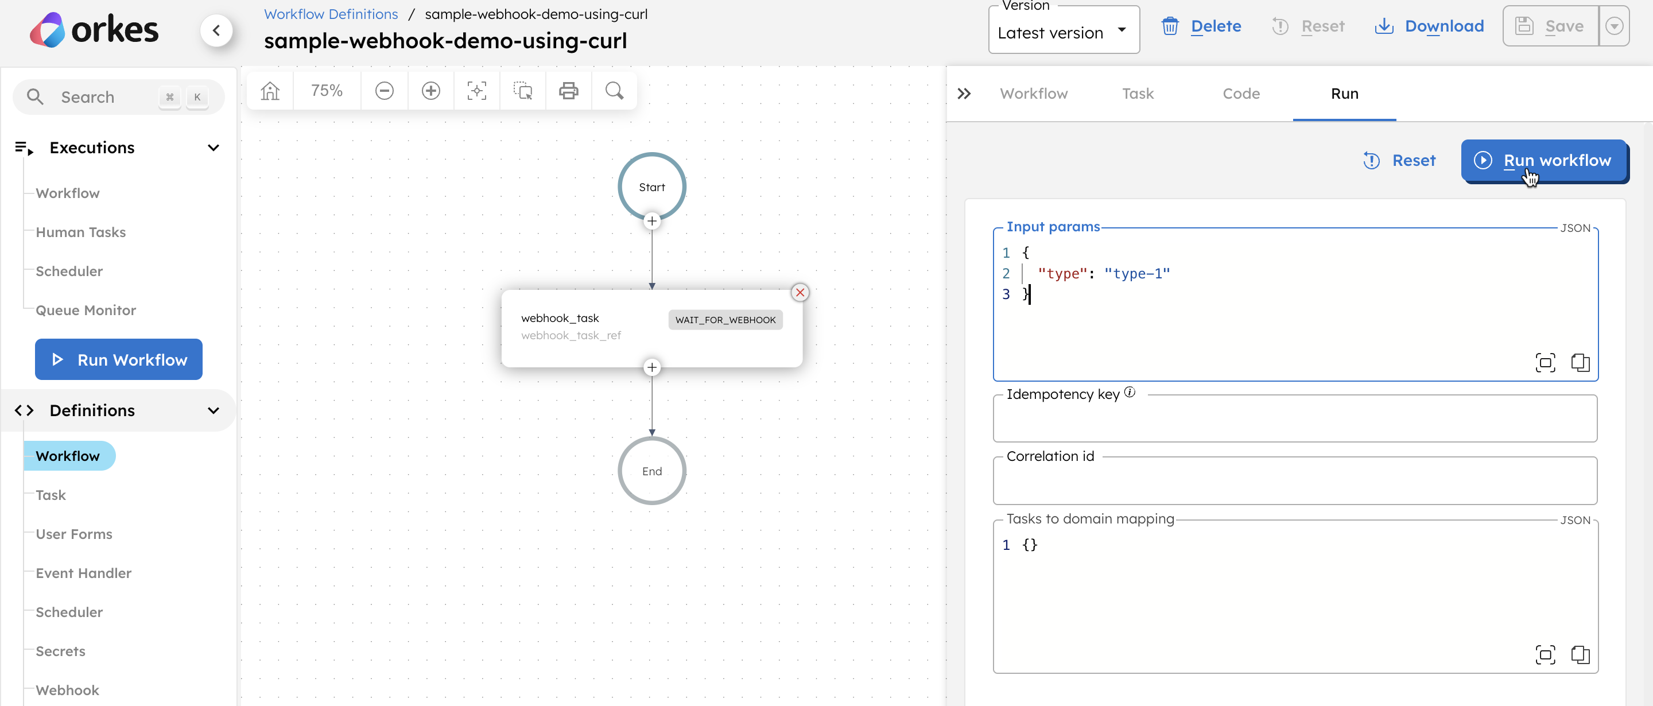Open Event Handler
The height and width of the screenshot is (706, 1653).
pyautogui.click(x=83, y=573)
